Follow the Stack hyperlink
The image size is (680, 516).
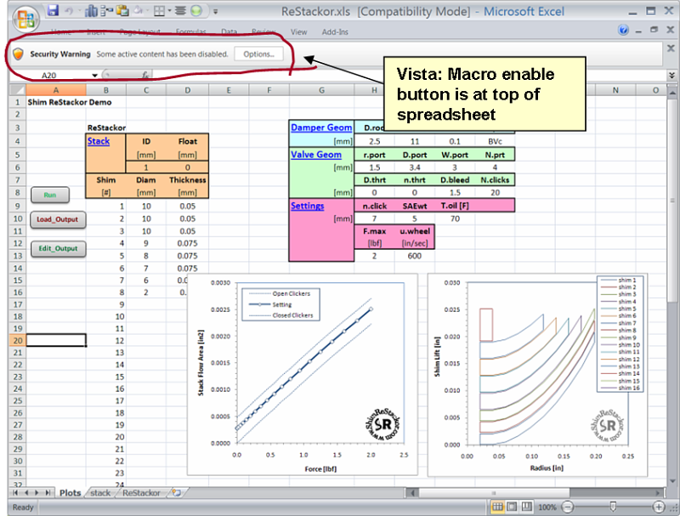[x=99, y=141]
